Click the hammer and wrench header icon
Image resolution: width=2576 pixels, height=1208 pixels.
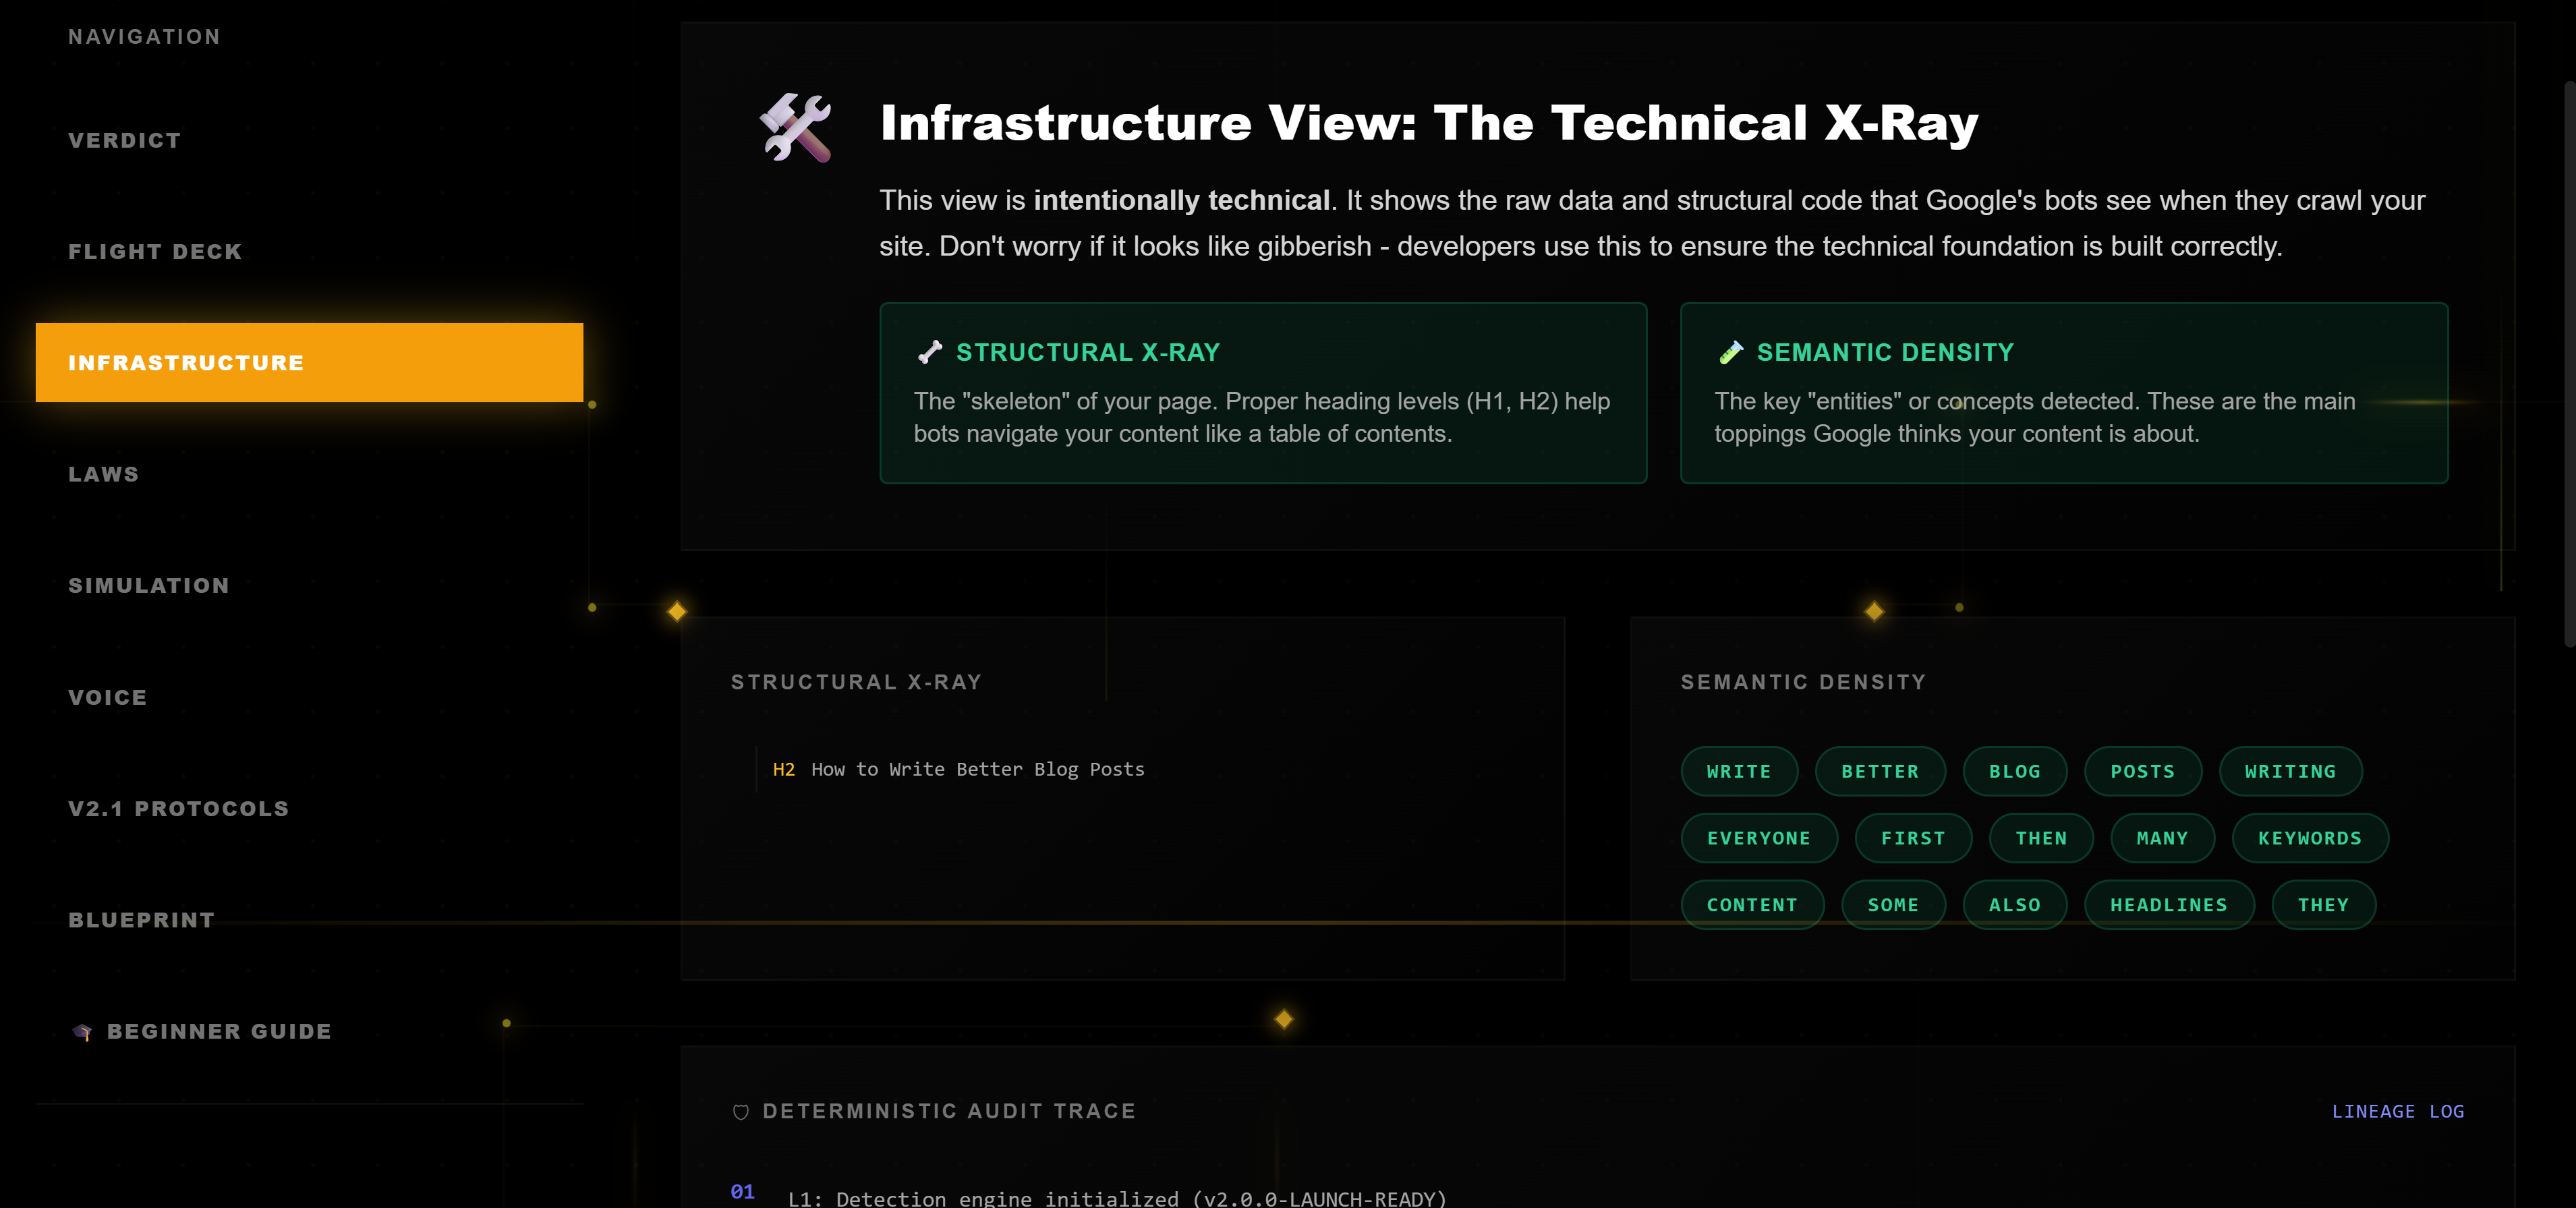point(795,127)
